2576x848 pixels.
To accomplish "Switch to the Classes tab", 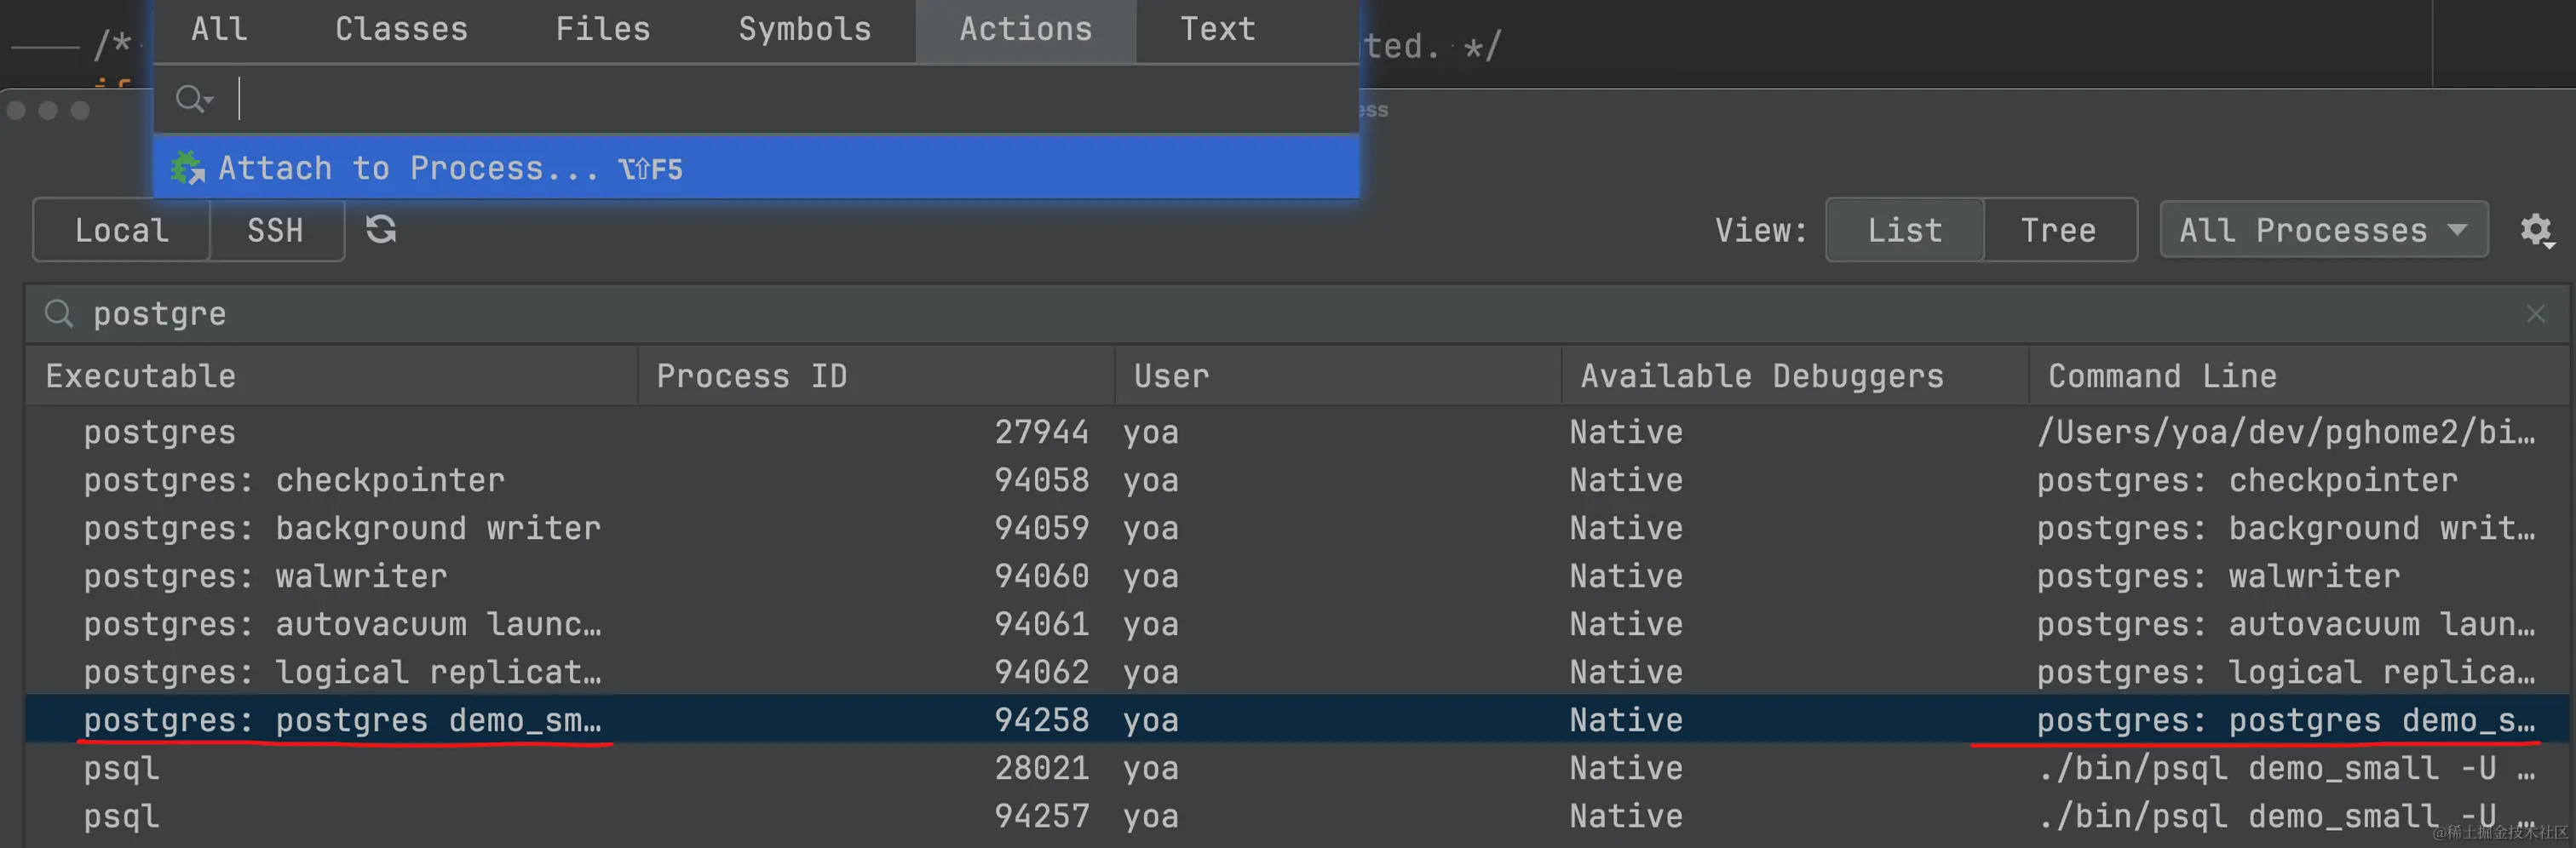I will click(401, 29).
